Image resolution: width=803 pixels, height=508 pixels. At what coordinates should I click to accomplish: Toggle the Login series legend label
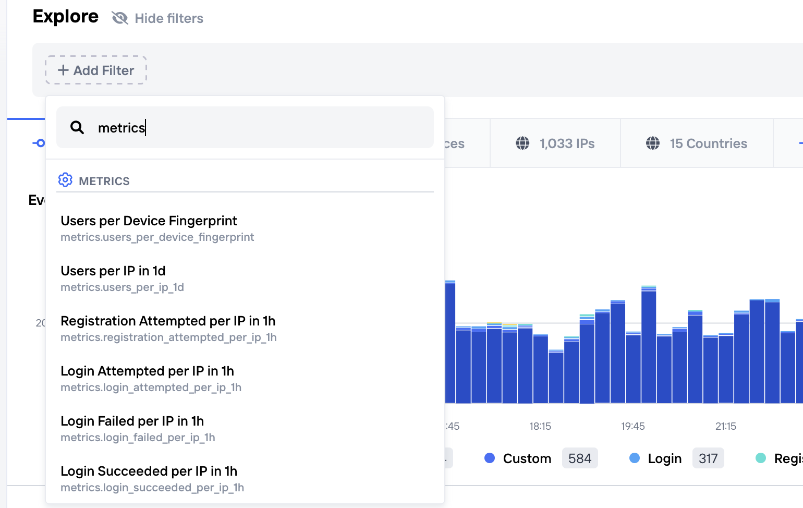pos(665,458)
